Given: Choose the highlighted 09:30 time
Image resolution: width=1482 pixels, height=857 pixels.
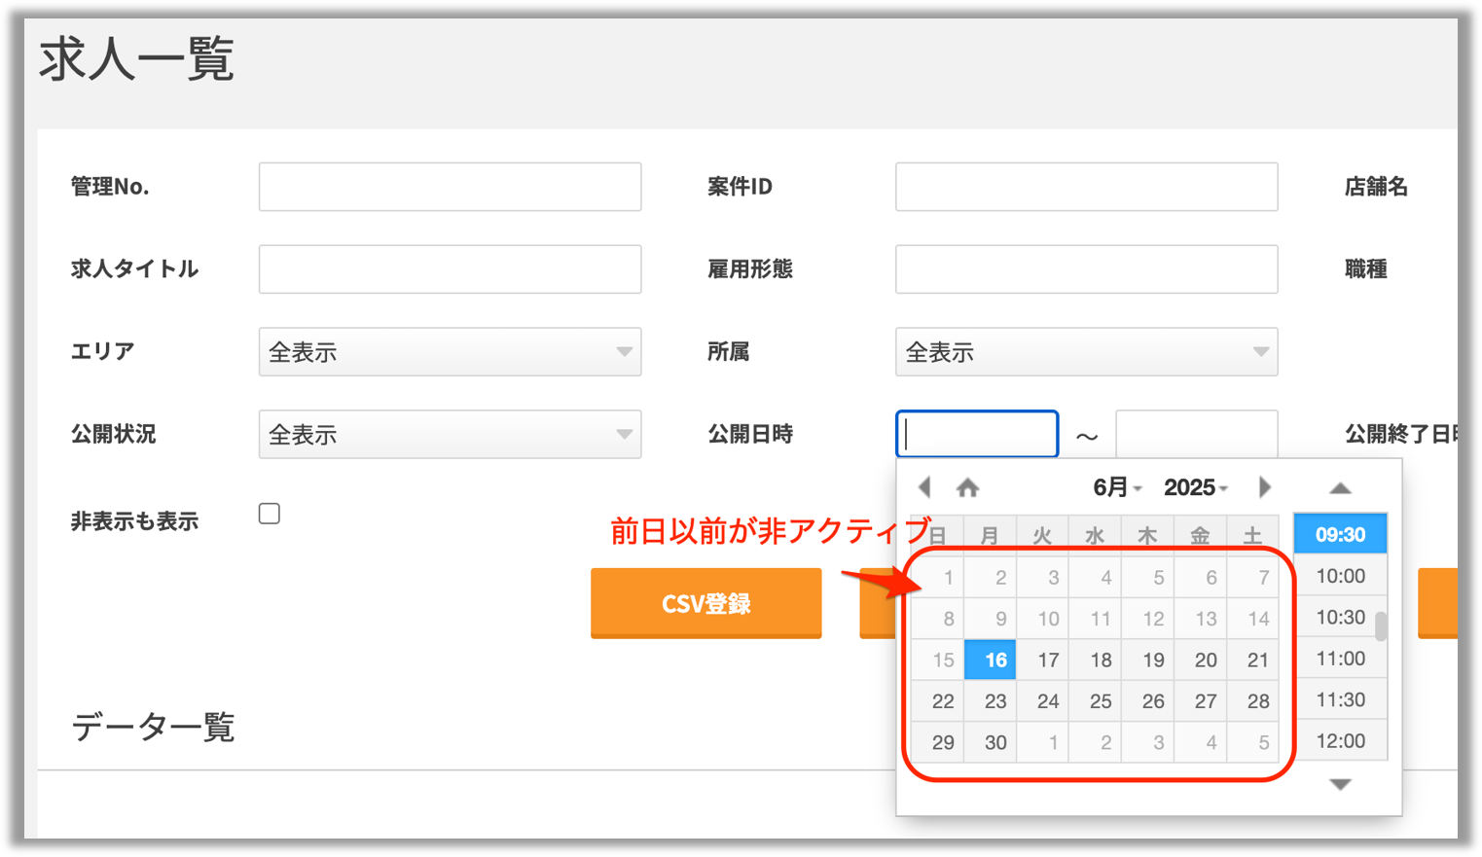Looking at the screenshot, I should 1340,534.
